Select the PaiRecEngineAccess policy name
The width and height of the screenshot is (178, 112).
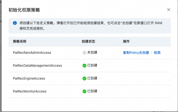click(x=29, y=79)
